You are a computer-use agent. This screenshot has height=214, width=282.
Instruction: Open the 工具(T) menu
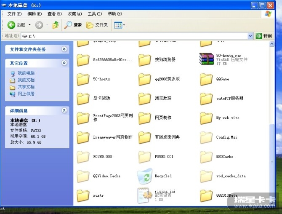click(95, 14)
